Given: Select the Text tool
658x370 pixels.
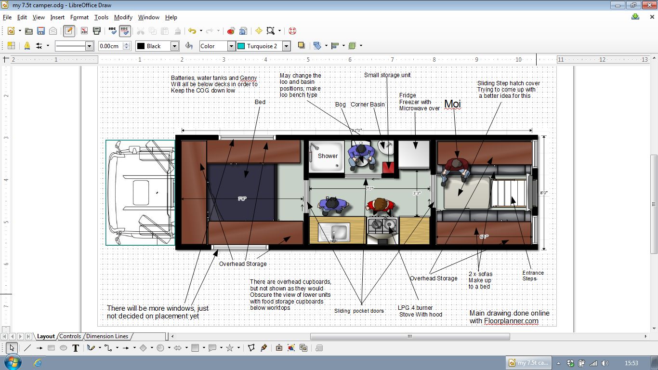Looking at the screenshot, I should click(x=76, y=348).
